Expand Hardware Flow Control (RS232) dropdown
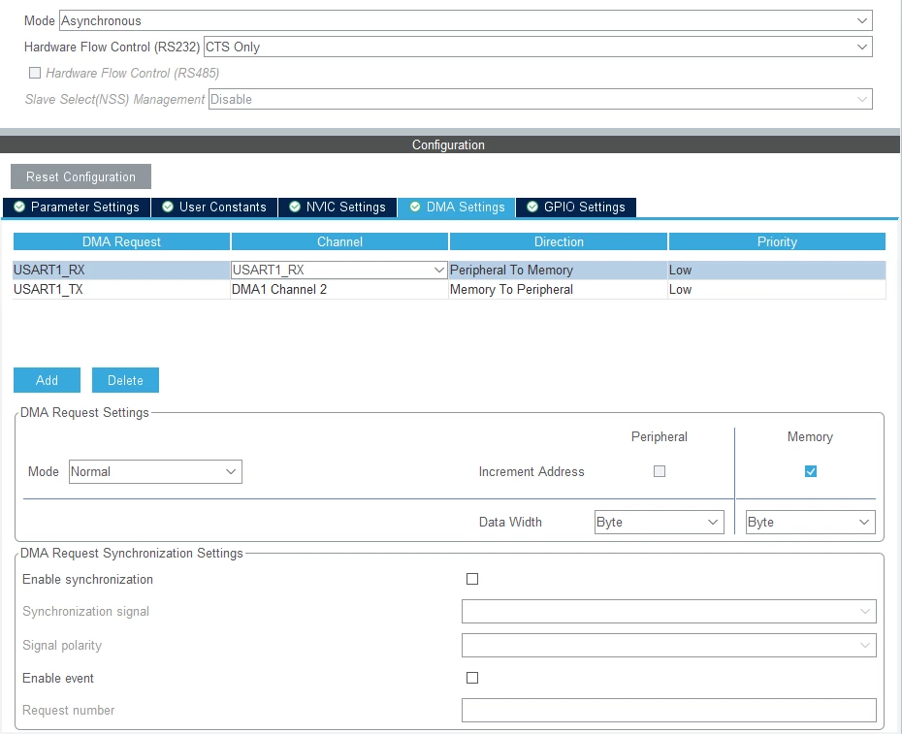Screen dimensions: 902x734 [538, 47]
